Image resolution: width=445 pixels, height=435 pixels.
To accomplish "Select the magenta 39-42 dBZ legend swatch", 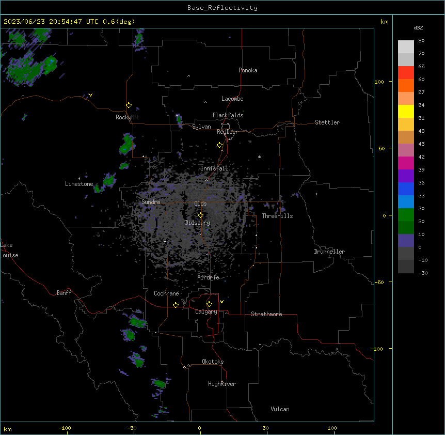I will [x=406, y=163].
